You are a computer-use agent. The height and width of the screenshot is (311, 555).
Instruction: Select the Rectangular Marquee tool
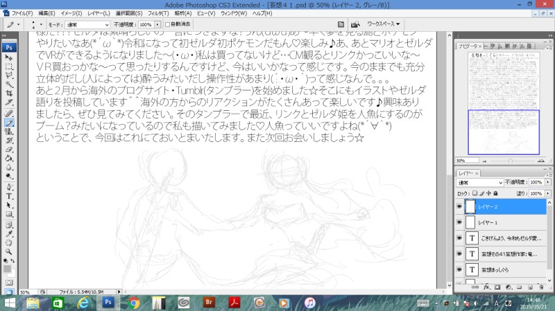click(x=9, y=66)
